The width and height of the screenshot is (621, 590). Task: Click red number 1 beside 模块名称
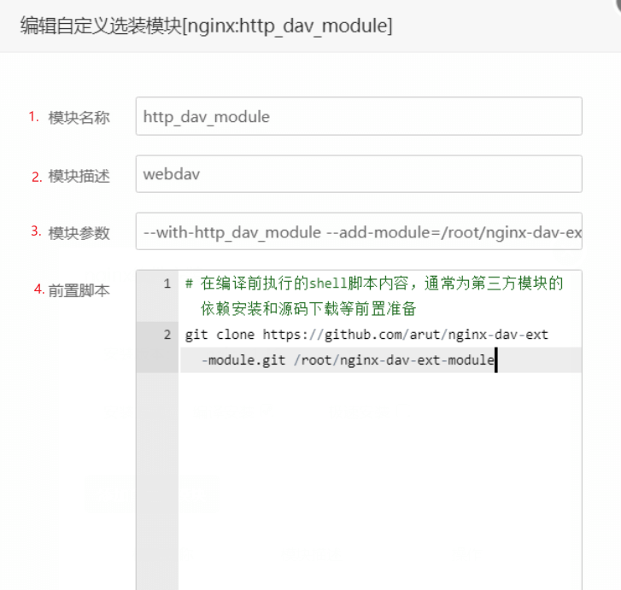34,117
